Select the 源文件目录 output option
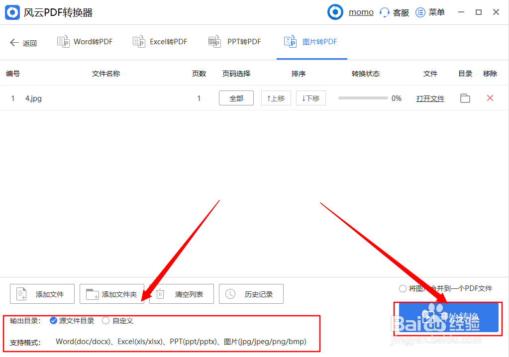This screenshot has height=357, width=509. pos(53,321)
